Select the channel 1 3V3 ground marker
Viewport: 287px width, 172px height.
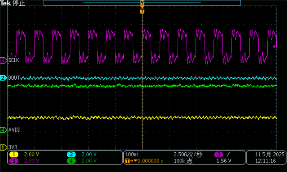4,147
